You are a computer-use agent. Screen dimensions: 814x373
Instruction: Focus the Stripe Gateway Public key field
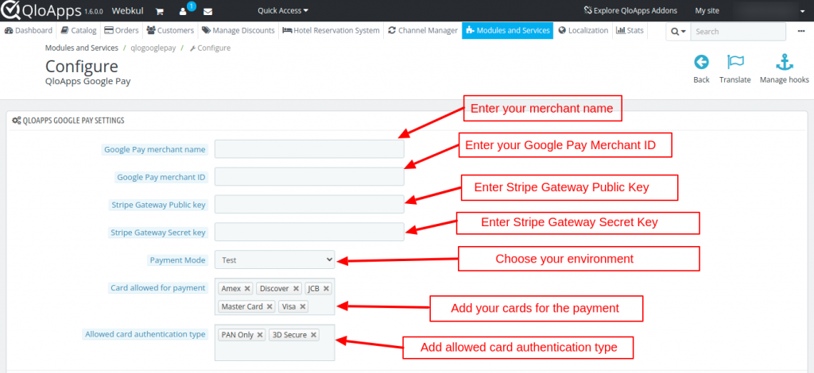[309, 204]
